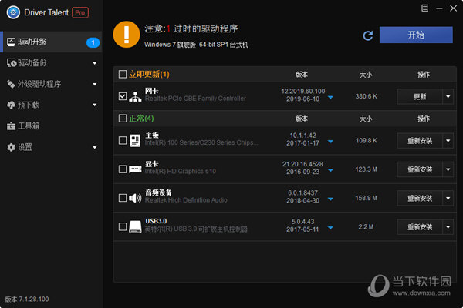Open action dropdown beside 音频设备 重新安装
This screenshot has height=308, width=463.
[x=448, y=199]
